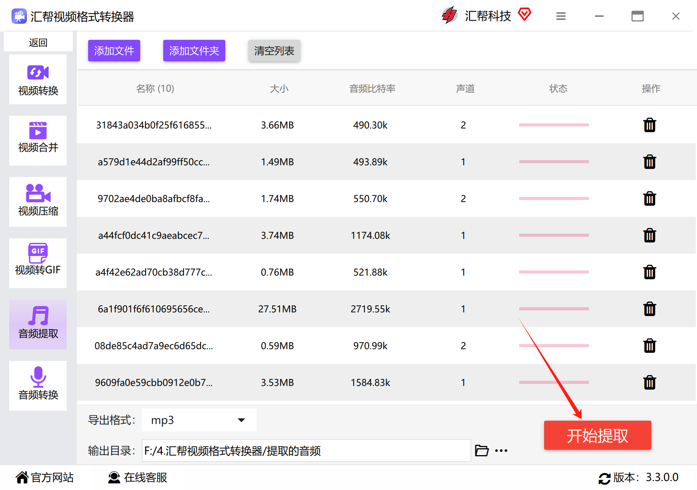This screenshot has width=697, height=490.
Task: Click the 状态 status column header
Action: tap(558, 88)
